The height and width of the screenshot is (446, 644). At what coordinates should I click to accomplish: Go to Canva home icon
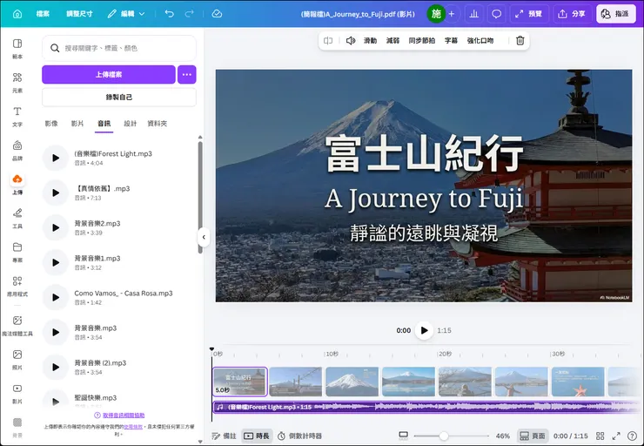(17, 14)
